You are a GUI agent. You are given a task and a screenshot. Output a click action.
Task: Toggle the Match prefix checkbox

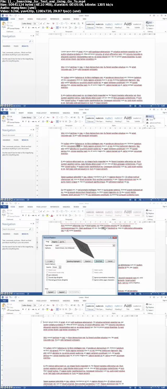[93, 270]
